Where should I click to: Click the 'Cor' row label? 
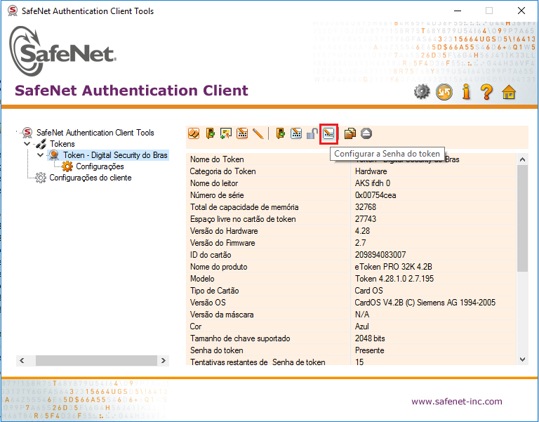pyautogui.click(x=196, y=327)
